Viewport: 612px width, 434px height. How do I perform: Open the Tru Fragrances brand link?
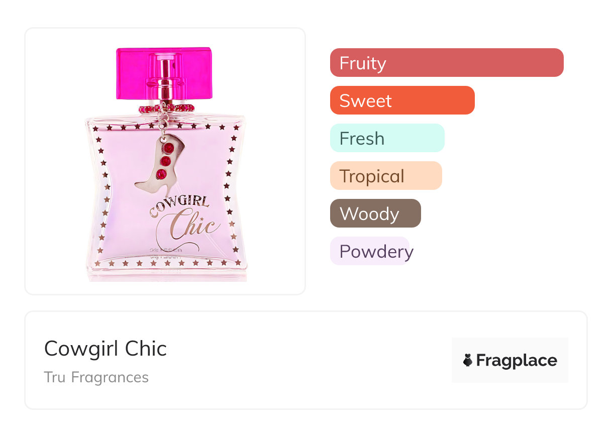click(x=96, y=377)
